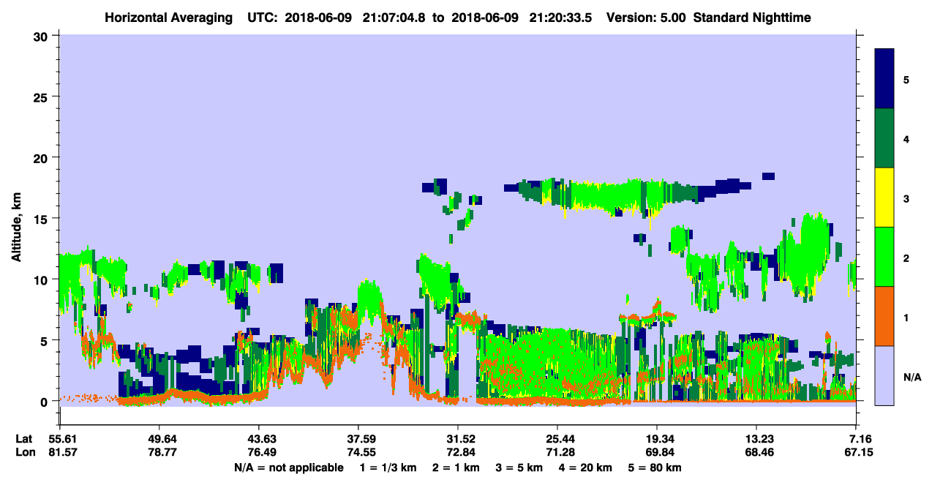
Task: Click the 'Lon' axis row label
Action: tap(24, 452)
